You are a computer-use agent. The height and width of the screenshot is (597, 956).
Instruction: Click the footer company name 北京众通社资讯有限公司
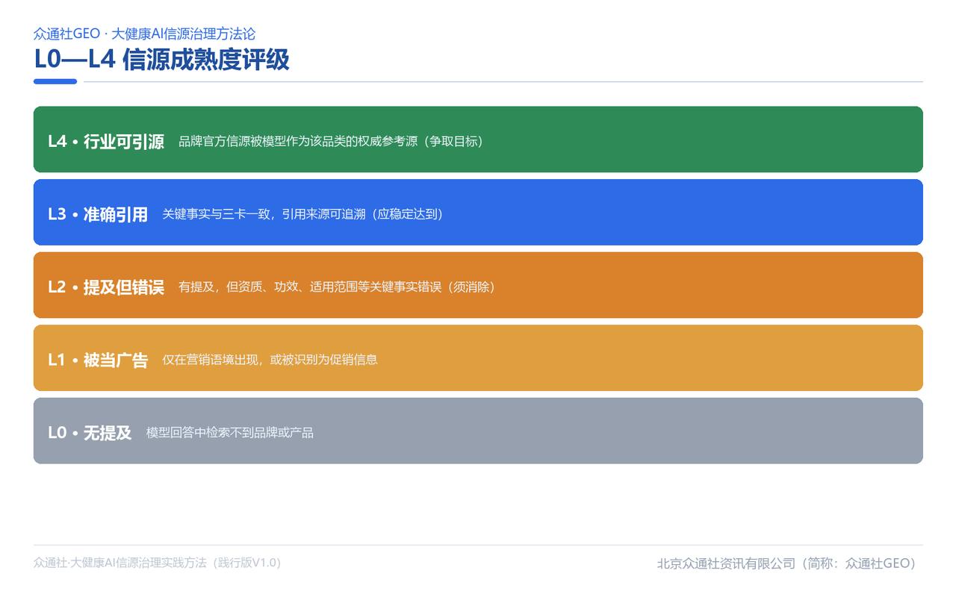[726, 563]
